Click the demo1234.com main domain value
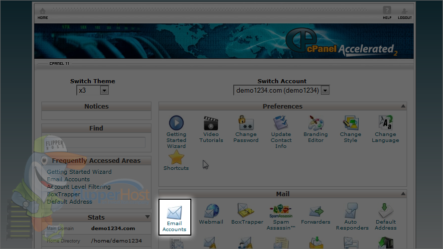The image size is (443, 249). pyautogui.click(x=113, y=229)
